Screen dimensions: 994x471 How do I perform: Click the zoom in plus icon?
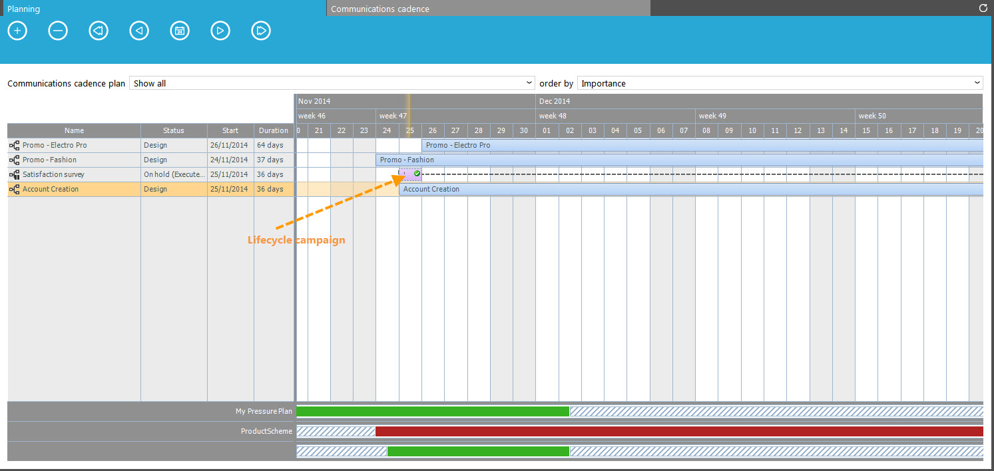click(17, 31)
